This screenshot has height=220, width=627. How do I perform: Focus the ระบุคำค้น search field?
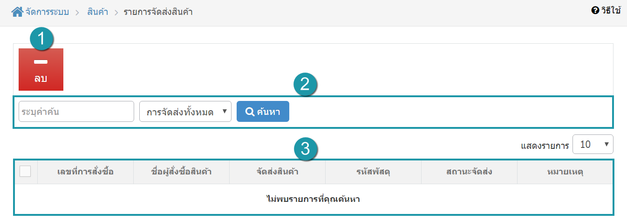(x=76, y=112)
